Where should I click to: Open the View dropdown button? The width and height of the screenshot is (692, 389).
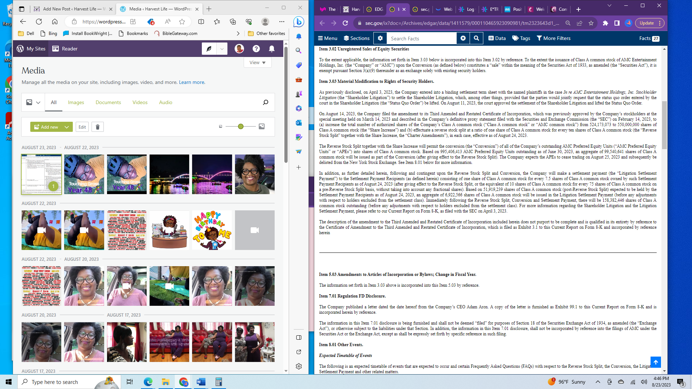[x=257, y=62]
